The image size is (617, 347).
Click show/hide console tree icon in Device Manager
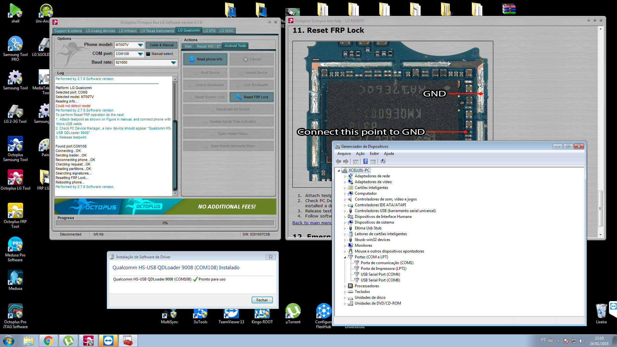tap(355, 162)
